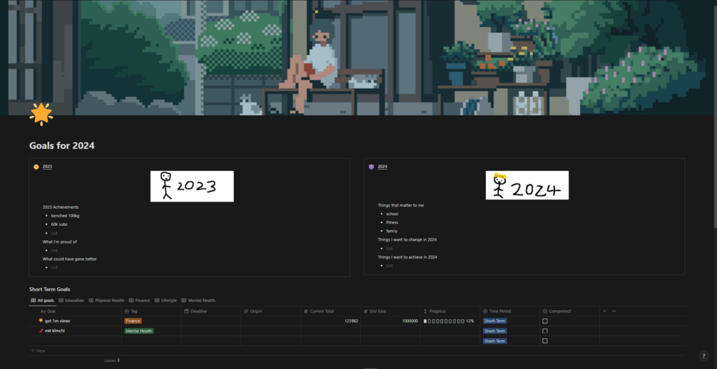Click Current Total value 125982
Viewport: 717px width, 369px height.
351,321
